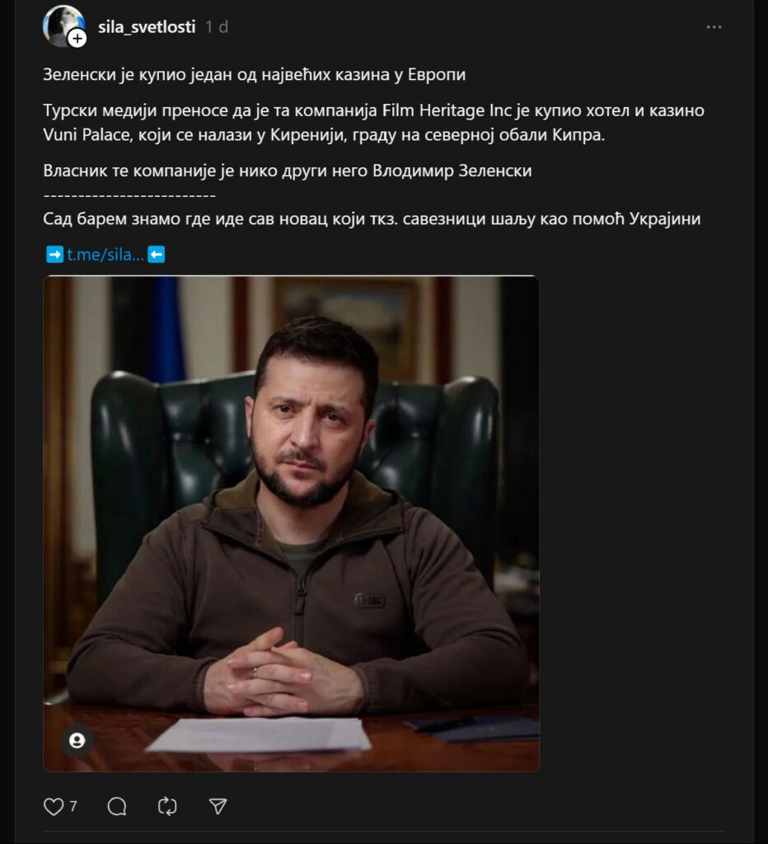Click the sentence starting Сад барем знамо
Viewport: 768px width, 844px height.
[372, 218]
